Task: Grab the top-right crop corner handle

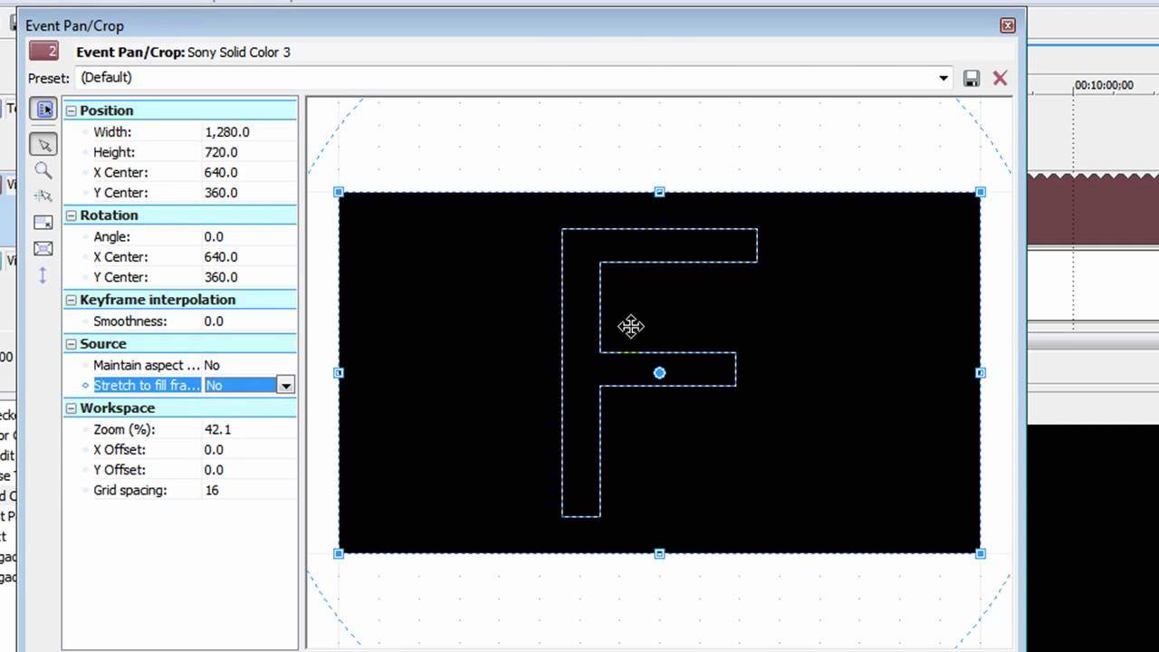Action: coord(981,192)
